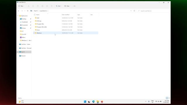Open the weather widget on the taskbar
Screen dimensions: 187x105
coord(21,101)
